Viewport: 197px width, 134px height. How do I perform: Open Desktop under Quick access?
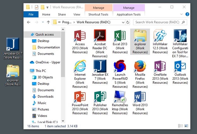[43, 41]
